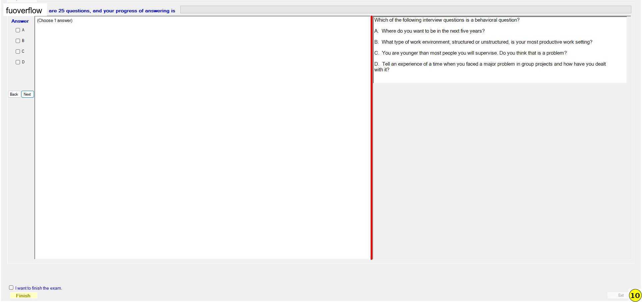Click the 'are 25 questions' progress label
Image resolution: width=642 pixels, height=302 pixels.
pos(112,11)
